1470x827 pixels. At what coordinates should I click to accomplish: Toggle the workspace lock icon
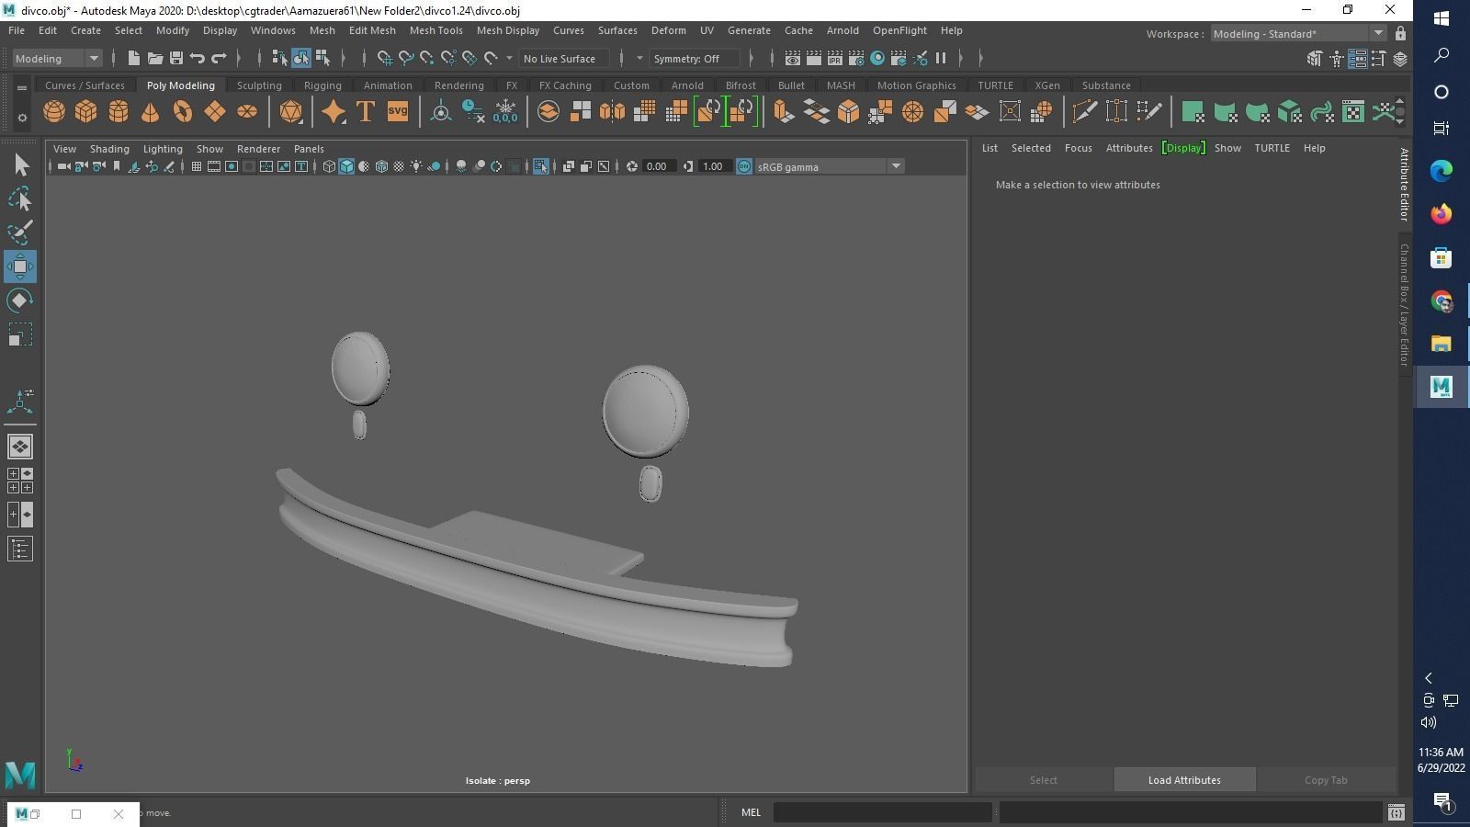pyautogui.click(x=1400, y=34)
